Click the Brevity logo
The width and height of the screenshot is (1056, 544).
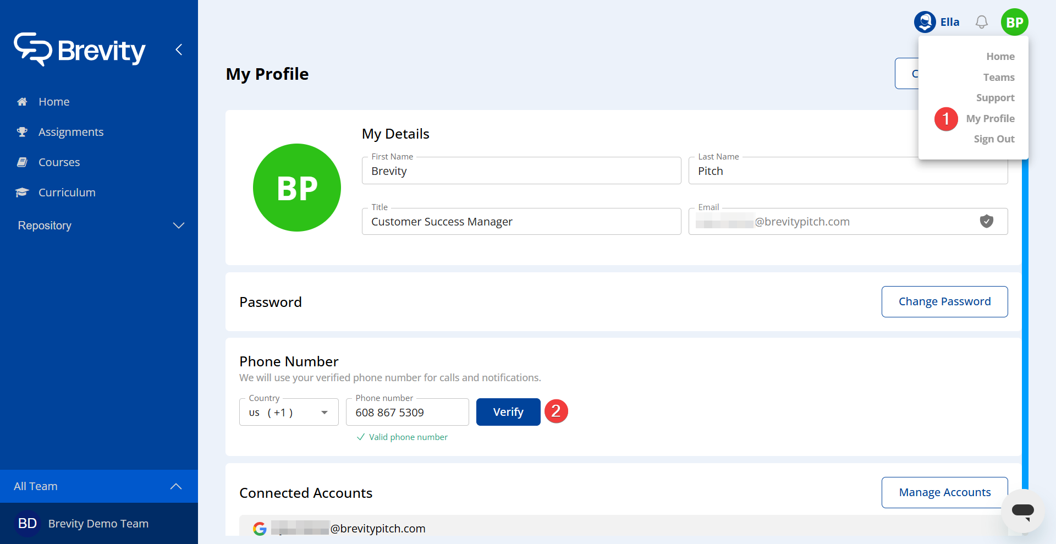pyautogui.click(x=80, y=50)
